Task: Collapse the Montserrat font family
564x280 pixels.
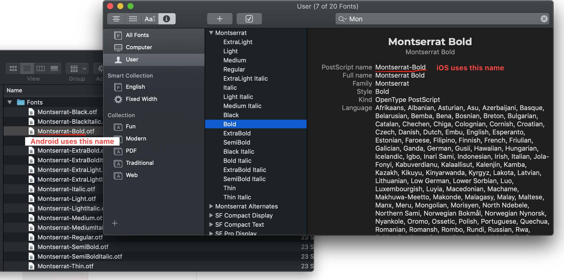Action: tap(211, 33)
